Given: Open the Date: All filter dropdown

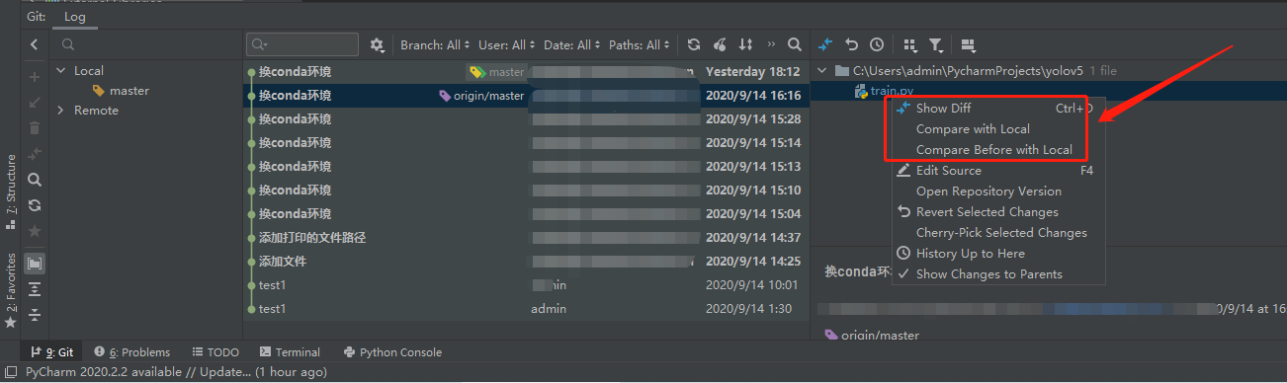Looking at the screenshot, I should 572,45.
